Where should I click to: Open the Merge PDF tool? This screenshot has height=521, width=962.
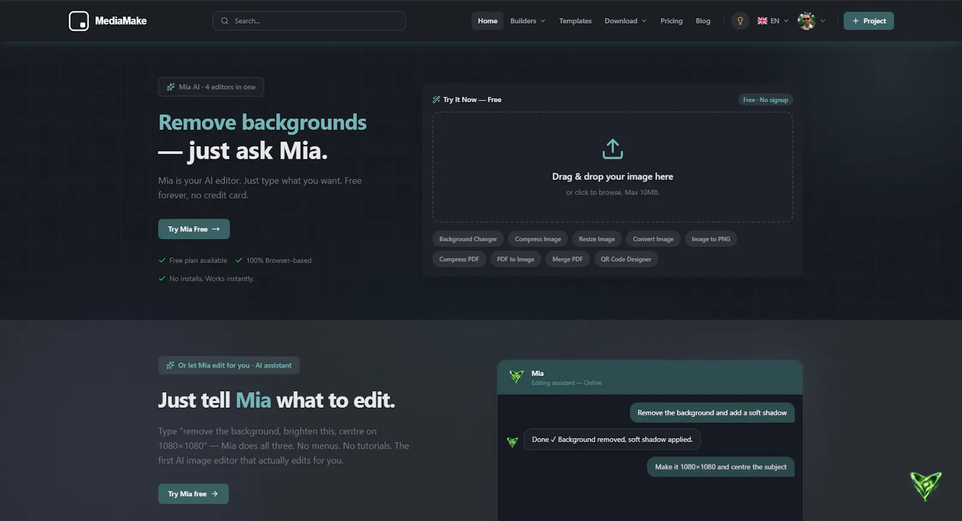click(x=568, y=259)
